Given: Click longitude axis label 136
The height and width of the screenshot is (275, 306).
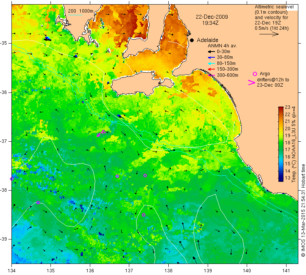Looking at the screenshot, I should (90, 270).
